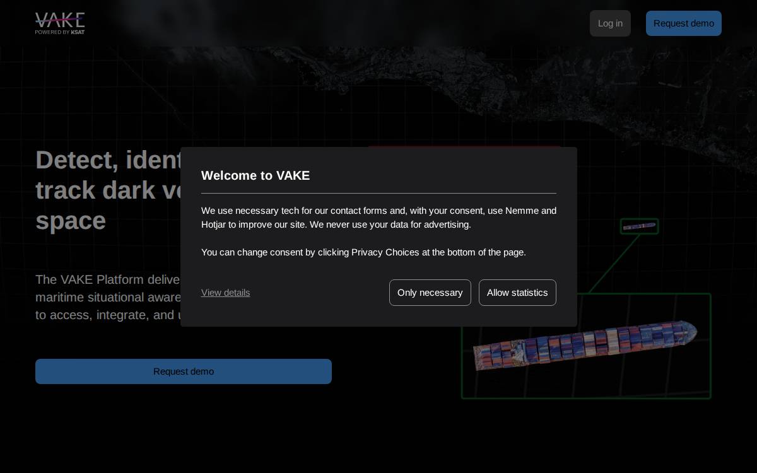Open the View details link

pyautogui.click(x=225, y=293)
